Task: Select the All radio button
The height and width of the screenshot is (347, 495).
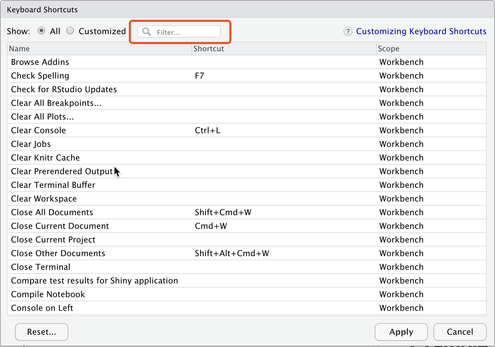Action: pyautogui.click(x=41, y=31)
